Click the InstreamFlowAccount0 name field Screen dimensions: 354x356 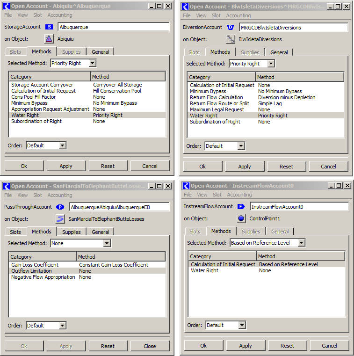[299, 207]
